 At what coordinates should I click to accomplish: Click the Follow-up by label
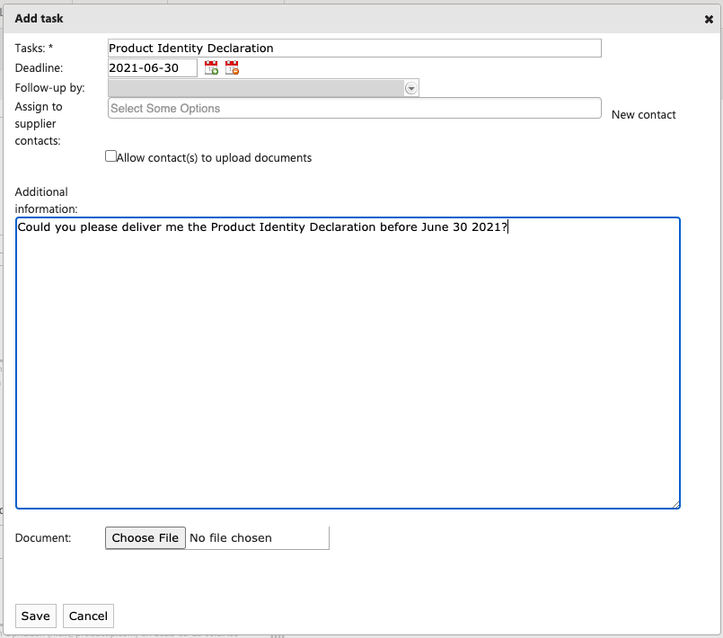(49, 88)
